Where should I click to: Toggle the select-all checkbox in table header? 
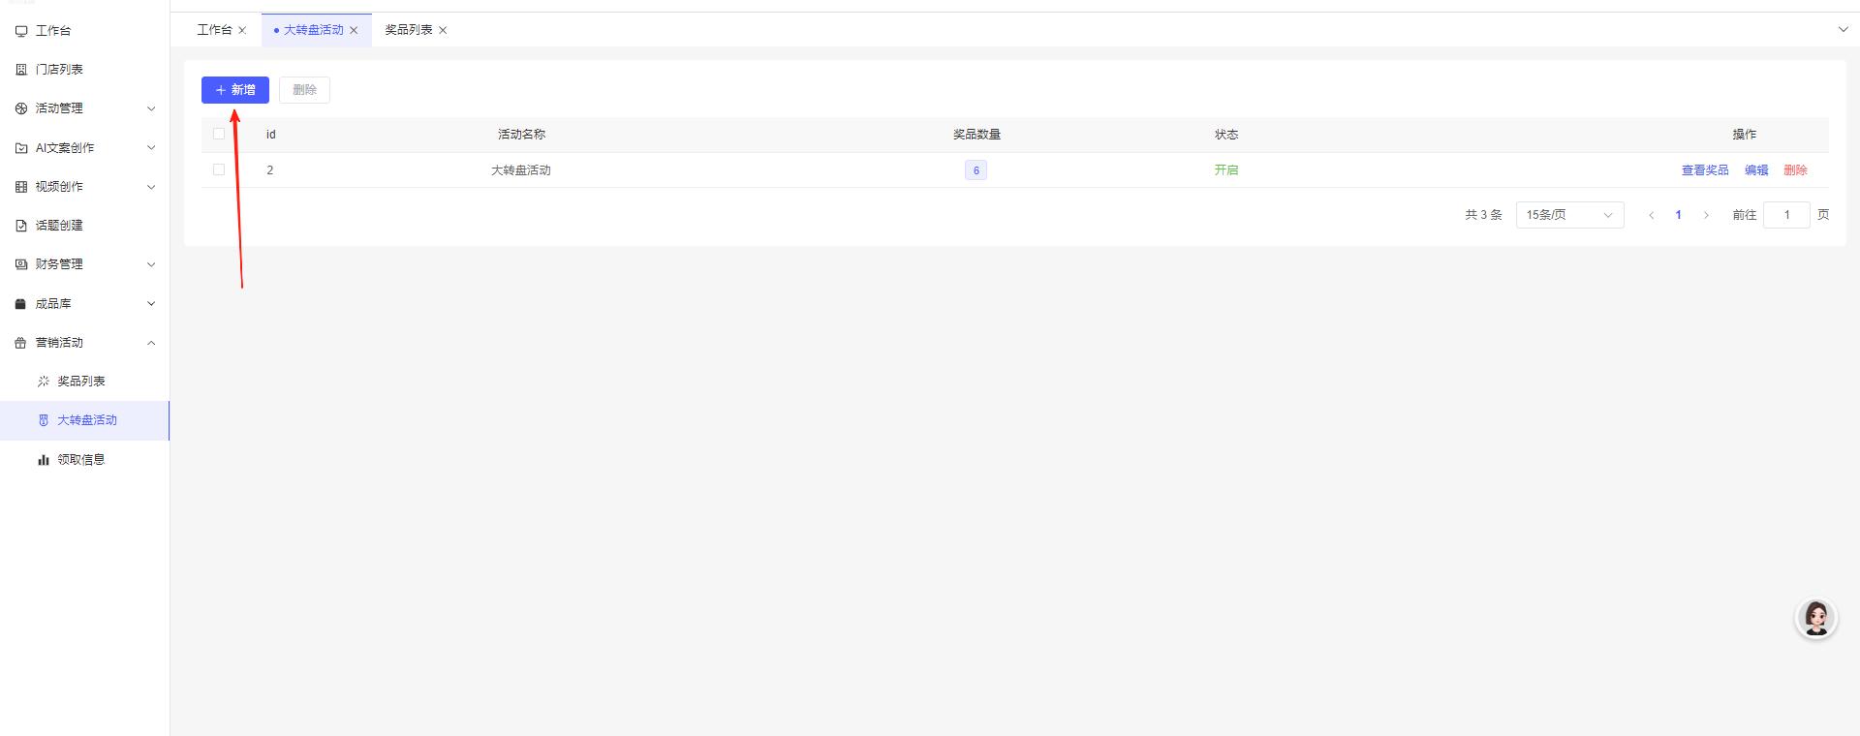(219, 135)
